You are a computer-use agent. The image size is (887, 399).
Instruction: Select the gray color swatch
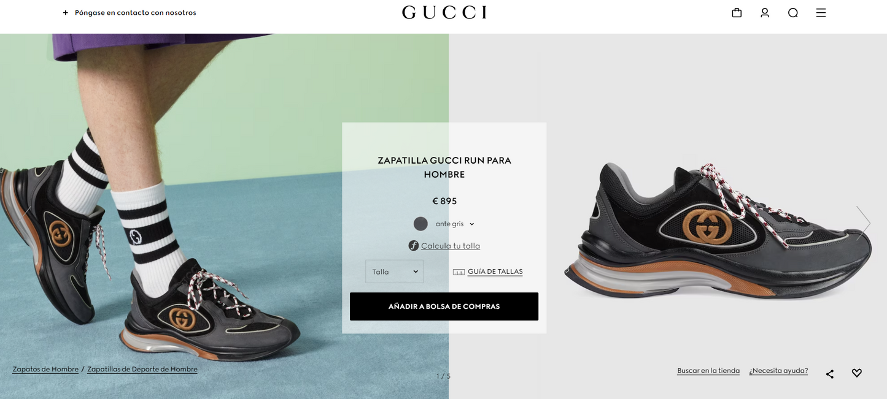pyautogui.click(x=420, y=224)
